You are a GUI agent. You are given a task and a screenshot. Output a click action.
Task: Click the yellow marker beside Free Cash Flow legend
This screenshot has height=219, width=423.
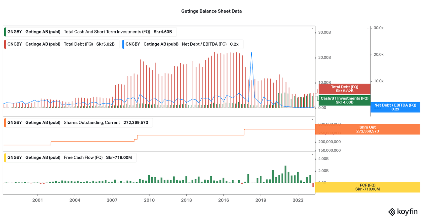[5, 158]
